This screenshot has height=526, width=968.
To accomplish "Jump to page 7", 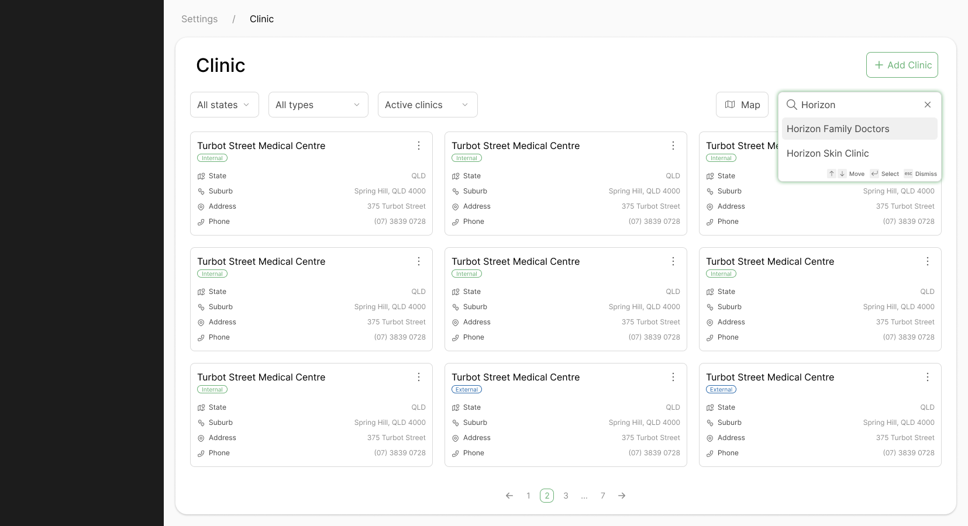I will tap(603, 496).
